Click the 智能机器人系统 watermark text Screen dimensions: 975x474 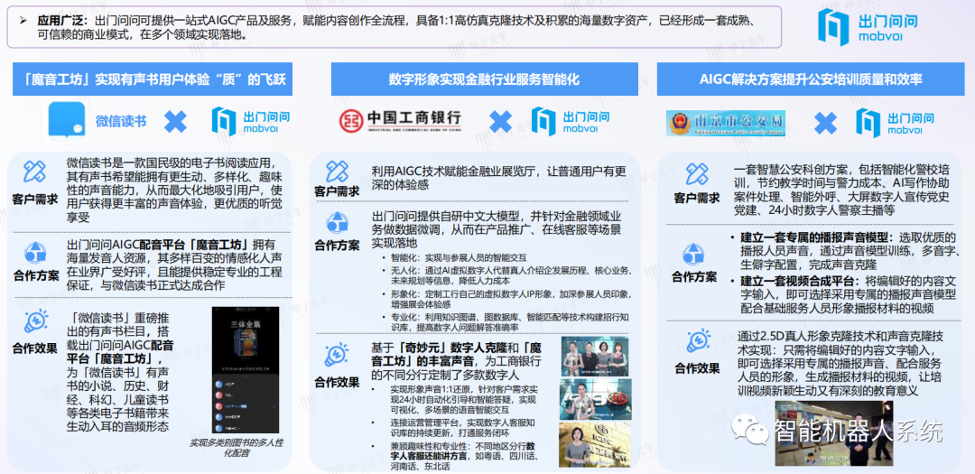[x=859, y=431]
